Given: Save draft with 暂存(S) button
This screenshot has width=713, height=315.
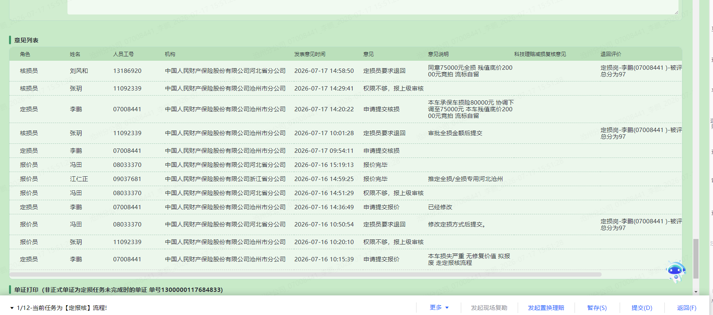Looking at the screenshot, I should coord(597,308).
